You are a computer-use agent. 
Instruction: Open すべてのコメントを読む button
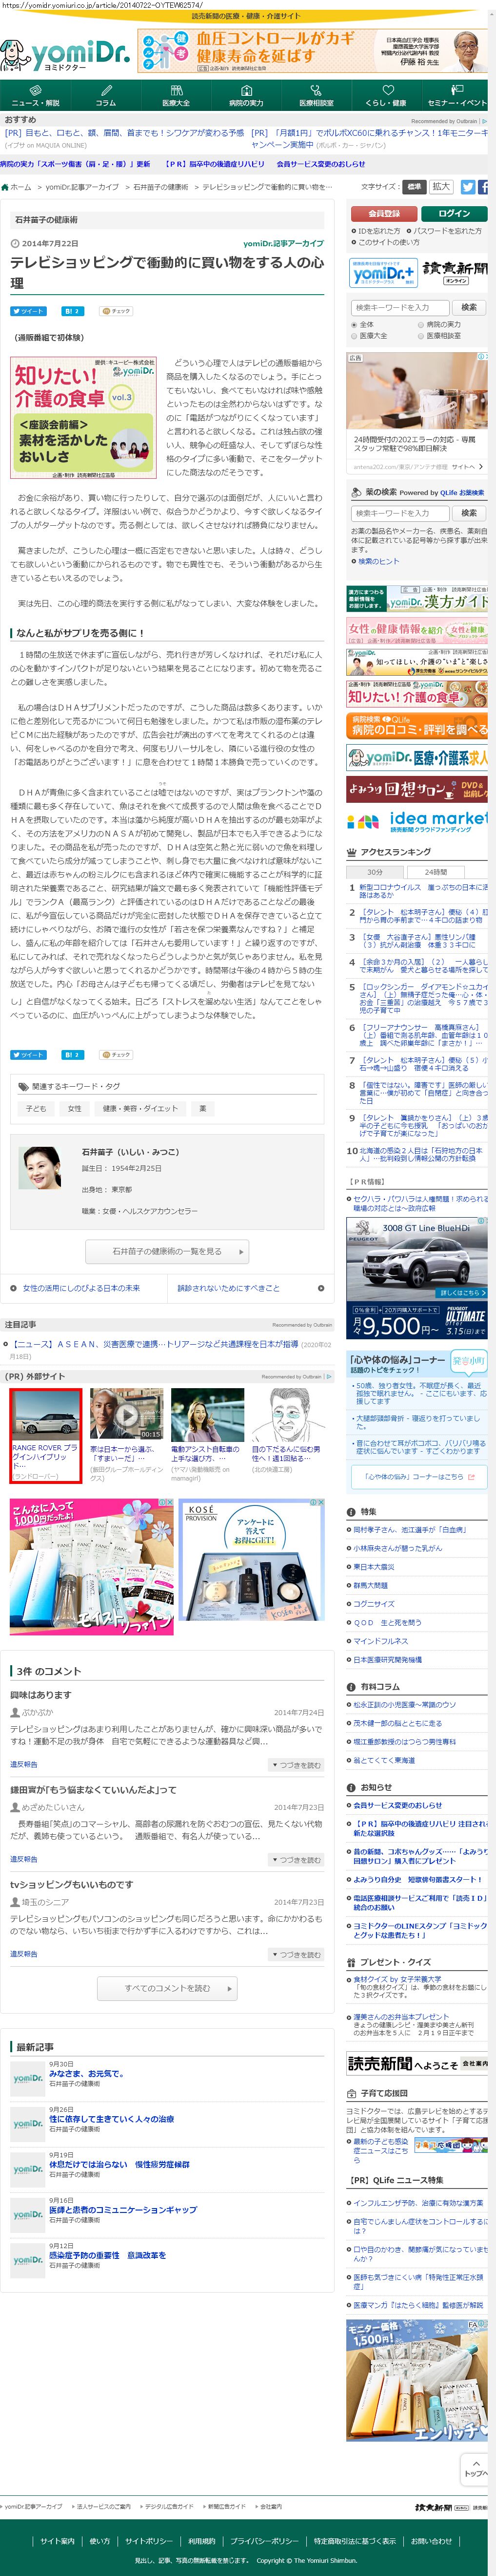tap(167, 1989)
